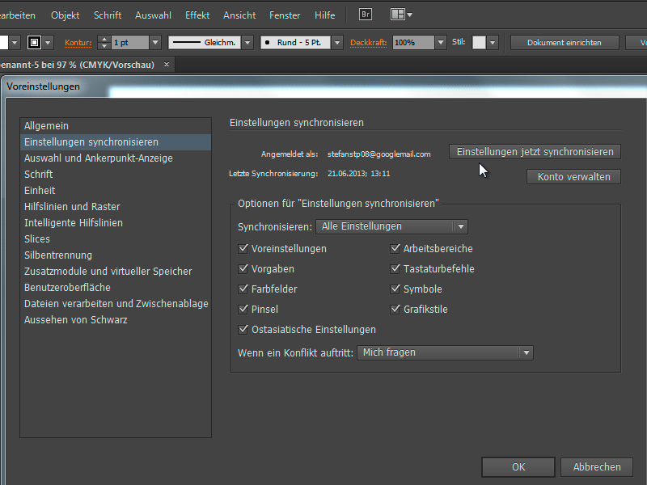Open the Hilfe menu

pos(325,15)
